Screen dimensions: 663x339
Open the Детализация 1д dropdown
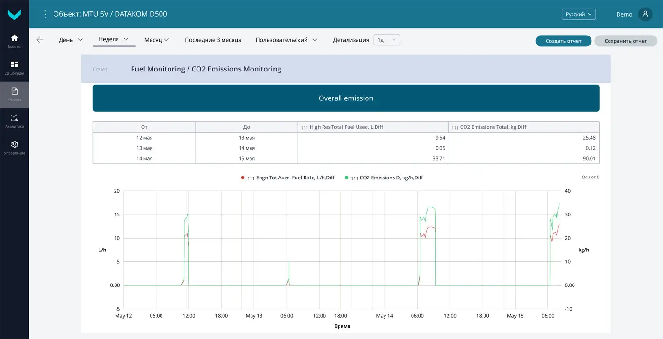click(386, 40)
